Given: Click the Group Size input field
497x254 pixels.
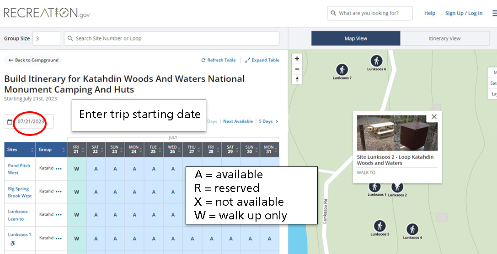Looking at the screenshot, I should tap(47, 38).
